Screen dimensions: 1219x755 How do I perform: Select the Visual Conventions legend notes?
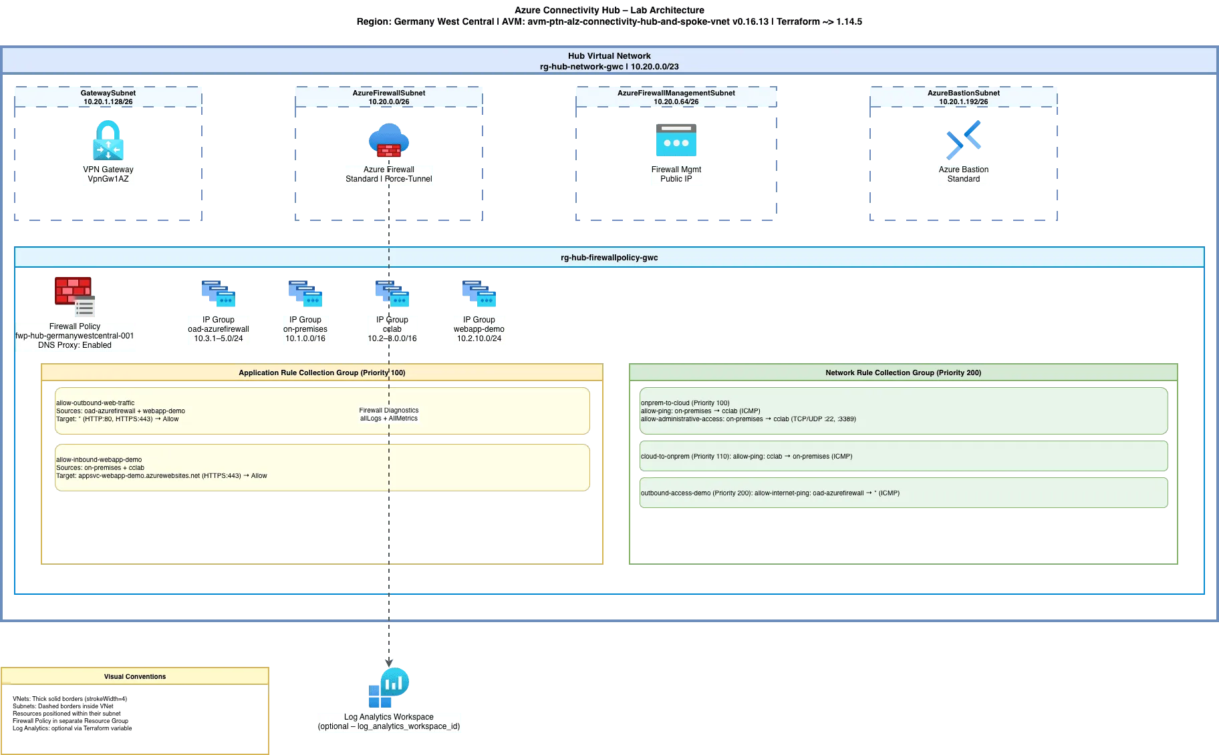click(72, 714)
